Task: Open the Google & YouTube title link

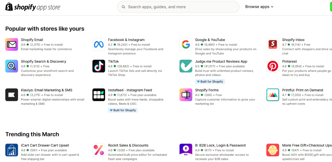Action: point(210,40)
